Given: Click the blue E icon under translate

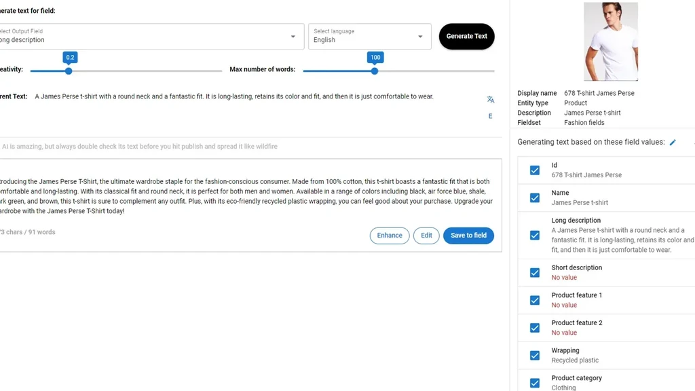Looking at the screenshot, I should click(490, 116).
